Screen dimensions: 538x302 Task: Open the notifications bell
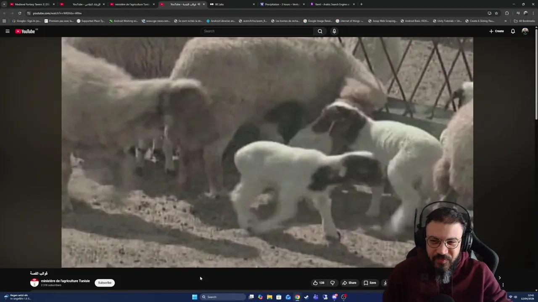click(x=513, y=31)
